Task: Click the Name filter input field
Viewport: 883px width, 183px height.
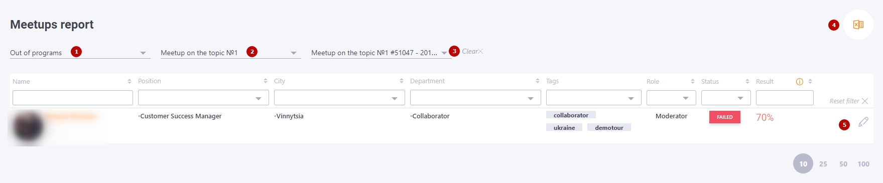Action: click(x=73, y=98)
